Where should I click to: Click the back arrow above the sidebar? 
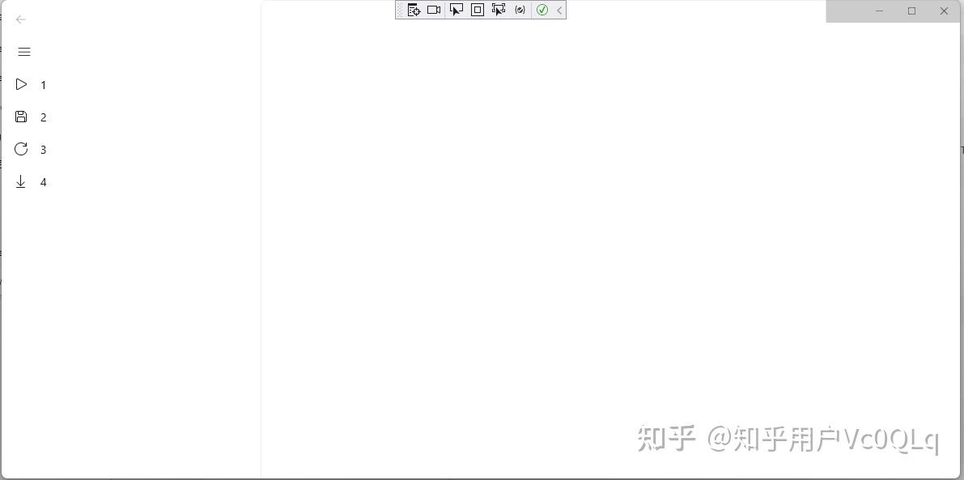(20, 19)
